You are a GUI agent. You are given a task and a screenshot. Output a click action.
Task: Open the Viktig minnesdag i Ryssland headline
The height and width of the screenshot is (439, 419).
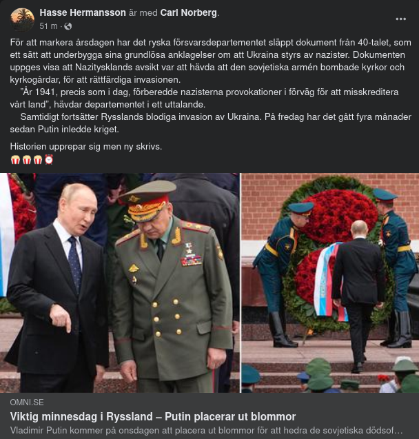point(153,416)
